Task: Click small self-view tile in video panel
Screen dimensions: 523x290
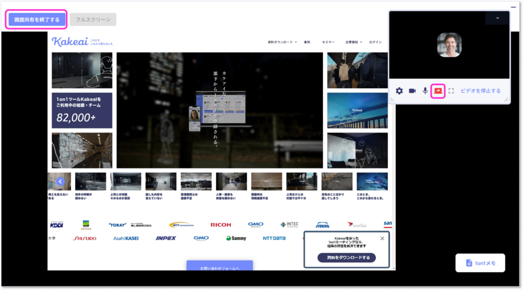Action: pos(497,18)
